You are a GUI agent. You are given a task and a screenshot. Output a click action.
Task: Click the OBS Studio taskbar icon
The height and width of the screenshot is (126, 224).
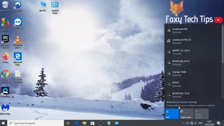pyautogui.click(x=100, y=123)
